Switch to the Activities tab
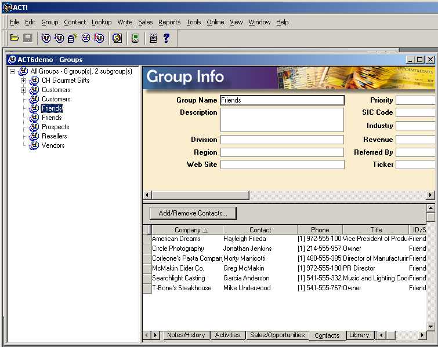 pos(227,335)
